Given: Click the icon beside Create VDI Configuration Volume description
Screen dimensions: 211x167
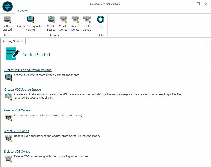Looking at the screenshot, I should point(9,77).
